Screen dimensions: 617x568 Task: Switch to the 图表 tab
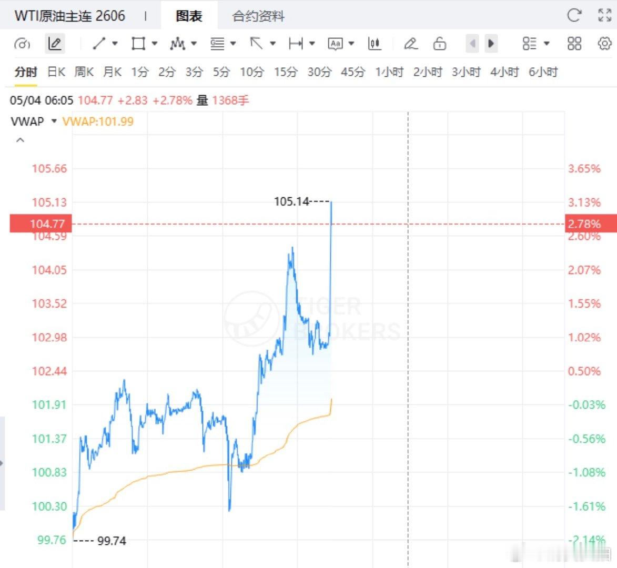(x=189, y=16)
